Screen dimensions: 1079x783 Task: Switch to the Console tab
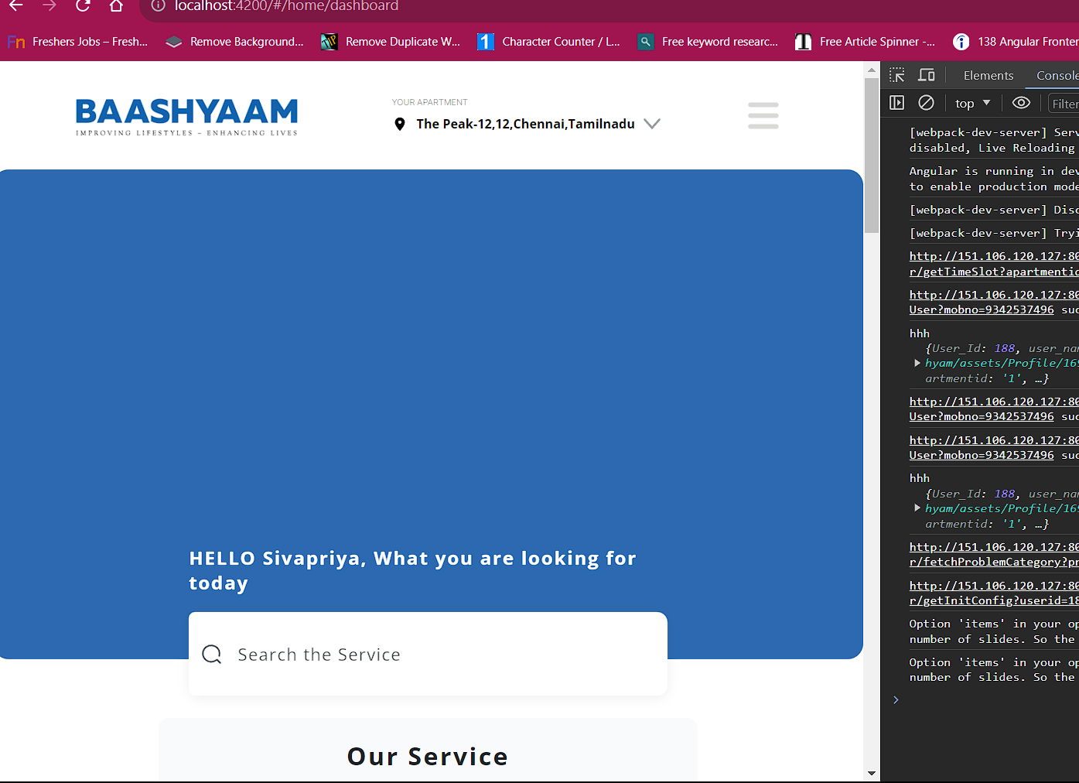(1057, 75)
